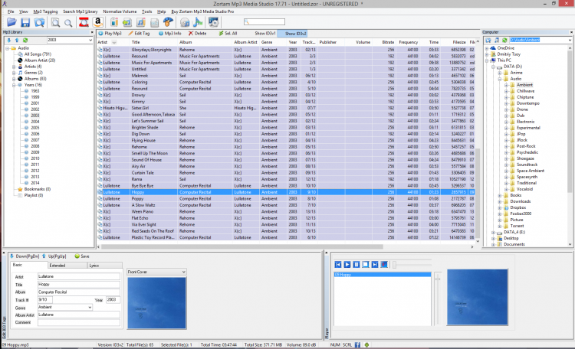
Task: Switch to the Lyrics tab
Action: coord(104,265)
